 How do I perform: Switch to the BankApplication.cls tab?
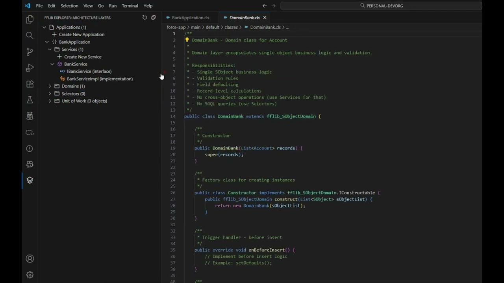click(x=191, y=18)
